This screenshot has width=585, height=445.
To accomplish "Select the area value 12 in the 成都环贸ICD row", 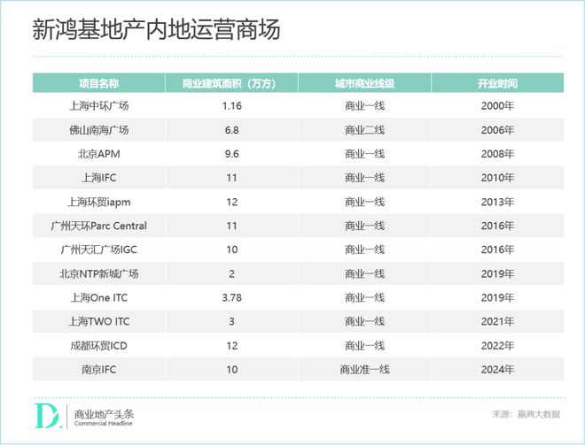I will (231, 346).
